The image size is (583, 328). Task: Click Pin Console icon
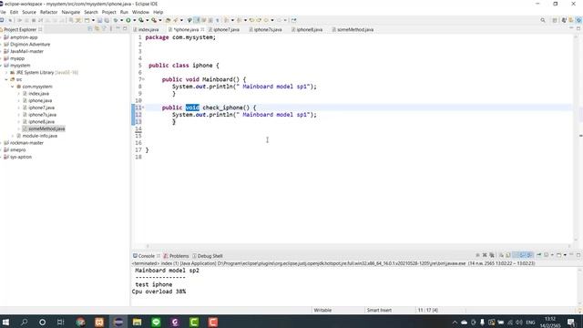tap(538, 255)
